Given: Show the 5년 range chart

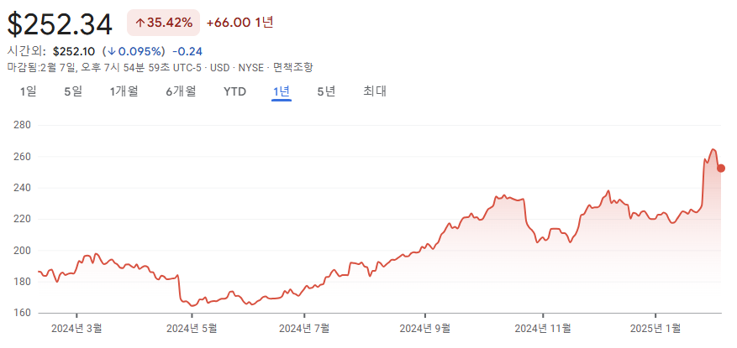Looking at the screenshot, I should (x=326, y=91).
